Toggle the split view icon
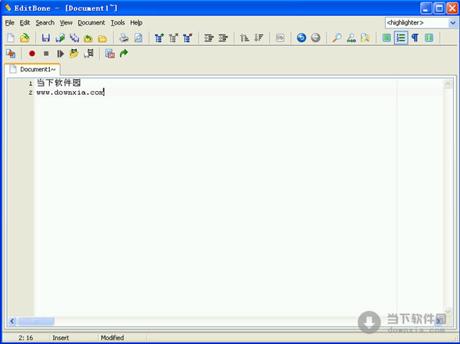Image resolution: width=460 pixels, height=344 pixels. [x=429, y=38]
